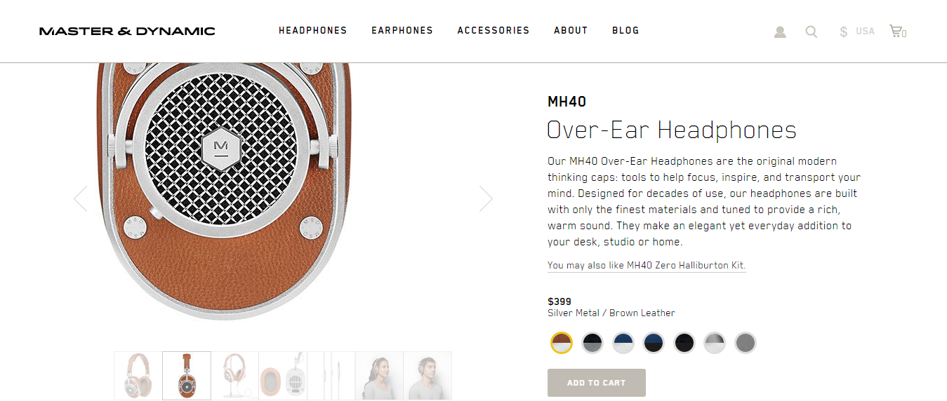Open the shopping cart icon
Image resolution: width=947 pixels, height=401 pixels.
pos(898,32)
